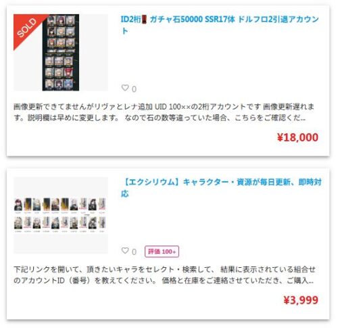Image resolution: width=338 pixels, height=328 pixels.
Task: Click the like count of sold listing
Action: tap(134, 89)
